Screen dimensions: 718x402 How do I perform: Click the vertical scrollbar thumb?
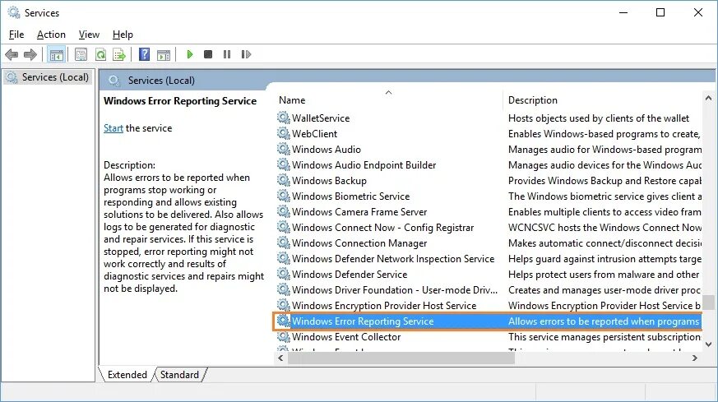(x=708, y=303)
